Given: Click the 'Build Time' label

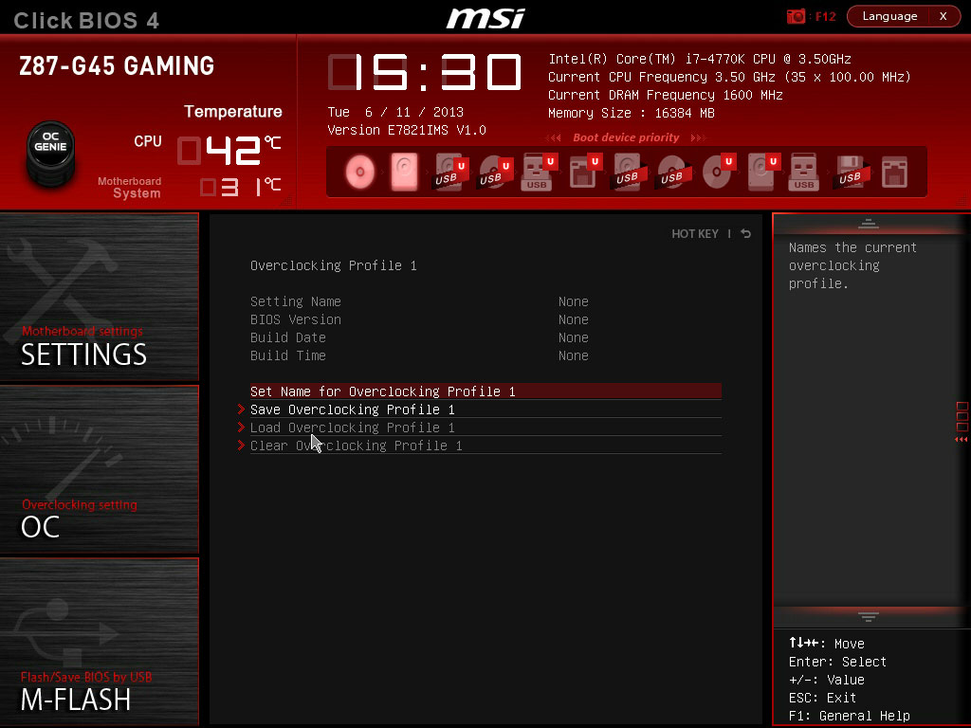Looking at the screenshot, I should (288, 355).
